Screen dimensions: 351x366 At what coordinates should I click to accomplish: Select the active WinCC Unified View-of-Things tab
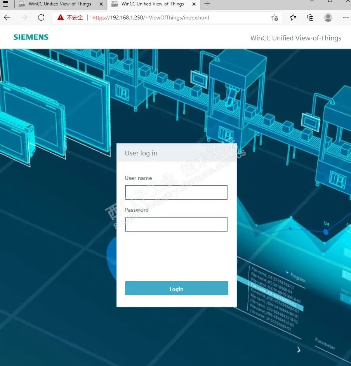(x=152, y=4)
